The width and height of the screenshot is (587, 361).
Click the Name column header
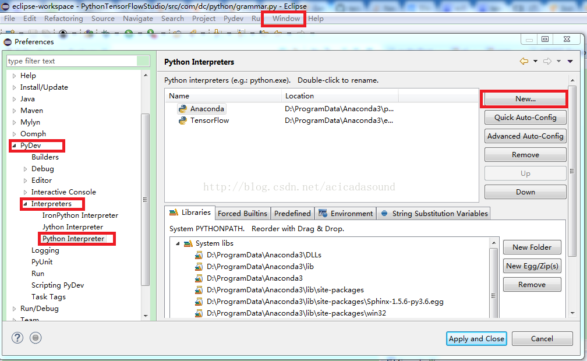pyautogui.click(x=223, y=96)
